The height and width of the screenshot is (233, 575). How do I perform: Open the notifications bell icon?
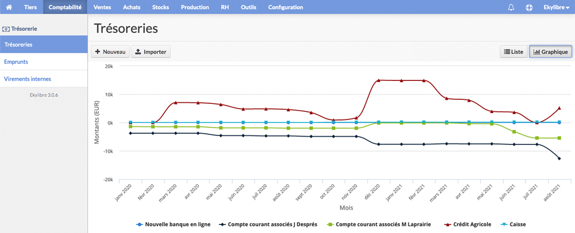pyautogui.click(x=511, y=7)
